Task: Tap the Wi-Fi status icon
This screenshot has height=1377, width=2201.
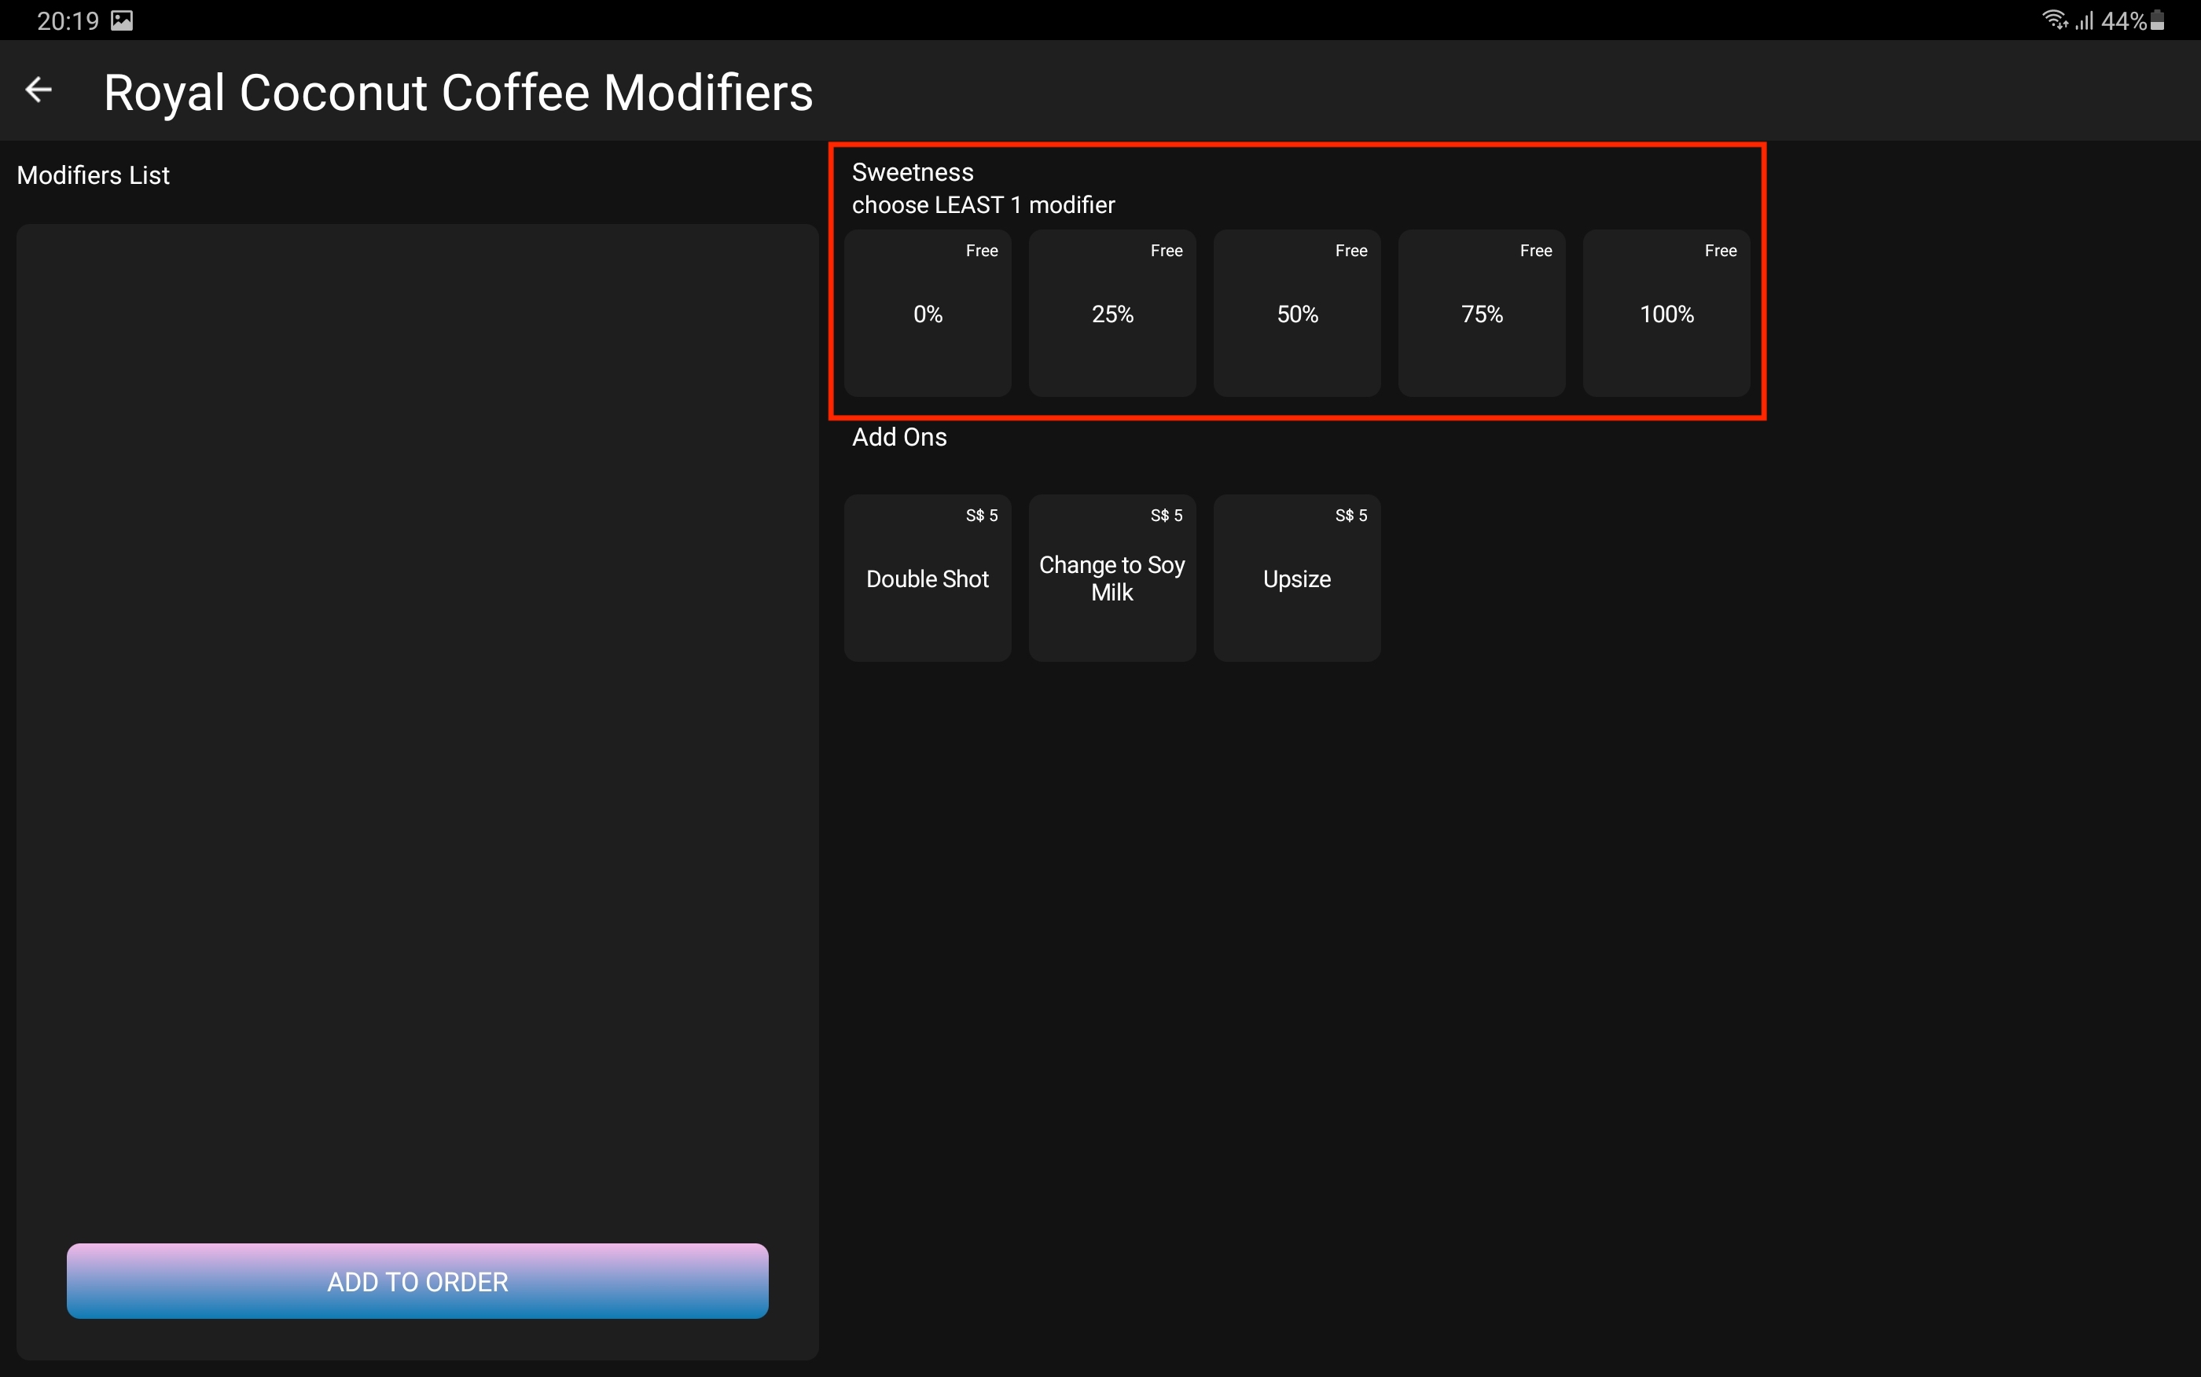Action: click(x=2053, y=20)
